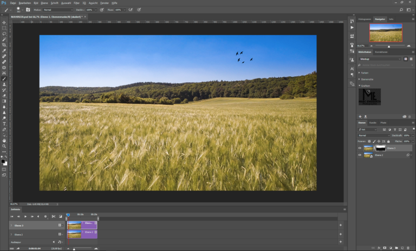This screenshot has height=251, width=416.
Task: Click the split-at-playhead scissors icon
Action: (x=53, y=216)
